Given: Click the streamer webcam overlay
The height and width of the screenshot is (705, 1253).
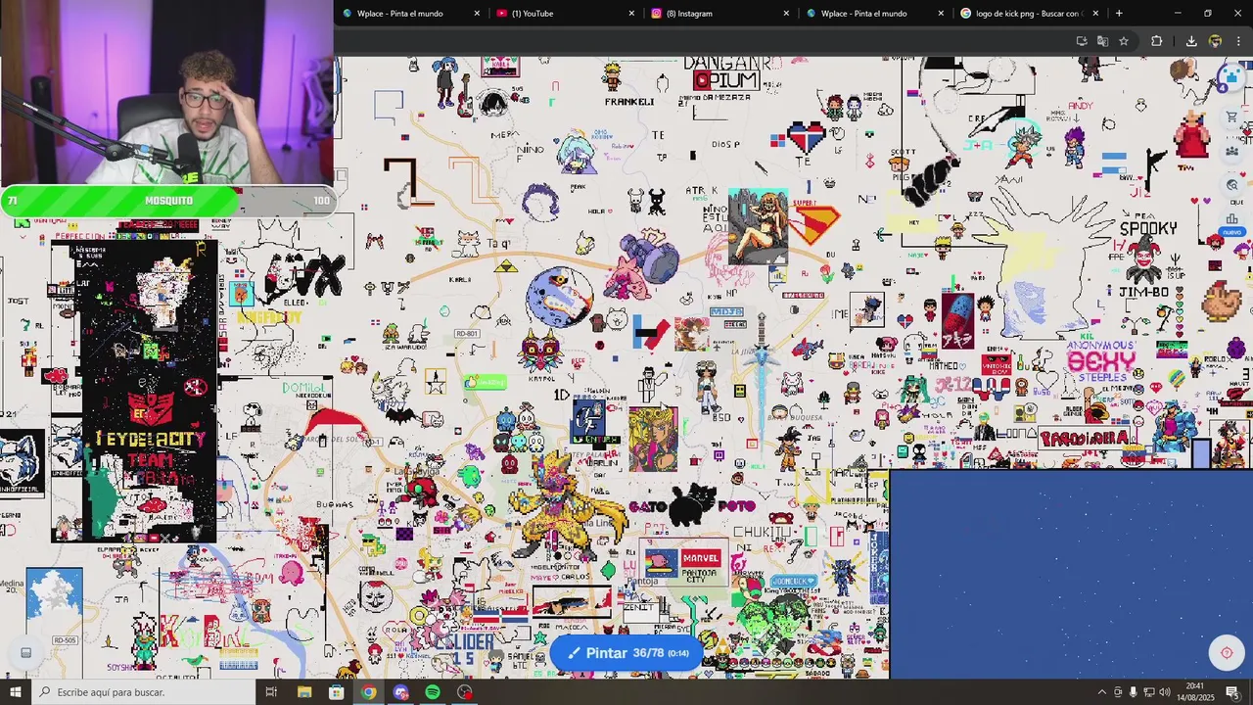Looking at the screenshot, I should pos(166,93).
